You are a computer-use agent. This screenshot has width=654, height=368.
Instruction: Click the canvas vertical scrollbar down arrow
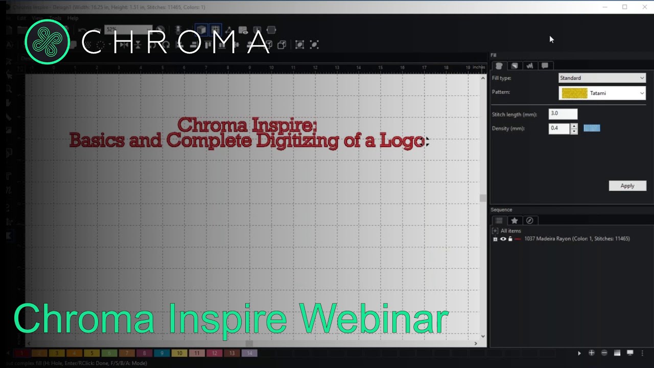click(x=483, y=336)
